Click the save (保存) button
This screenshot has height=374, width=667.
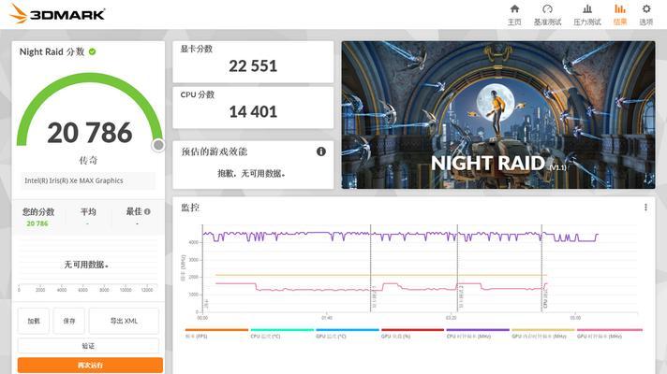pos(69,321)
